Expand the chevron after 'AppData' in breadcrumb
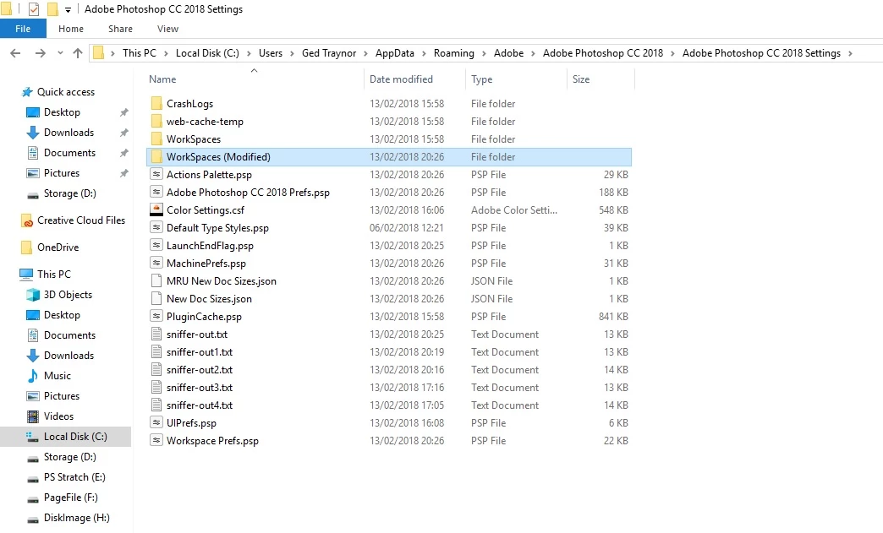 [424, 53]
